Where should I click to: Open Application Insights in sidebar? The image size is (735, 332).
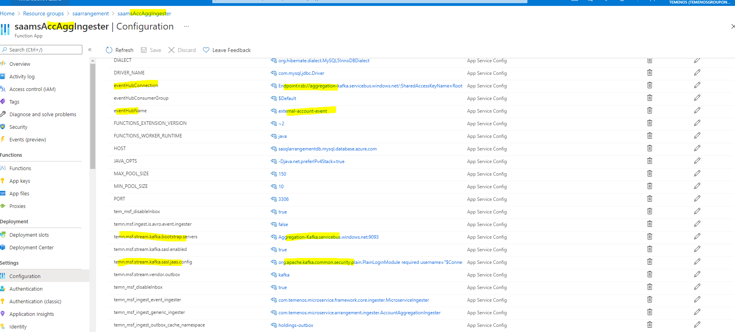pos(32,314)
